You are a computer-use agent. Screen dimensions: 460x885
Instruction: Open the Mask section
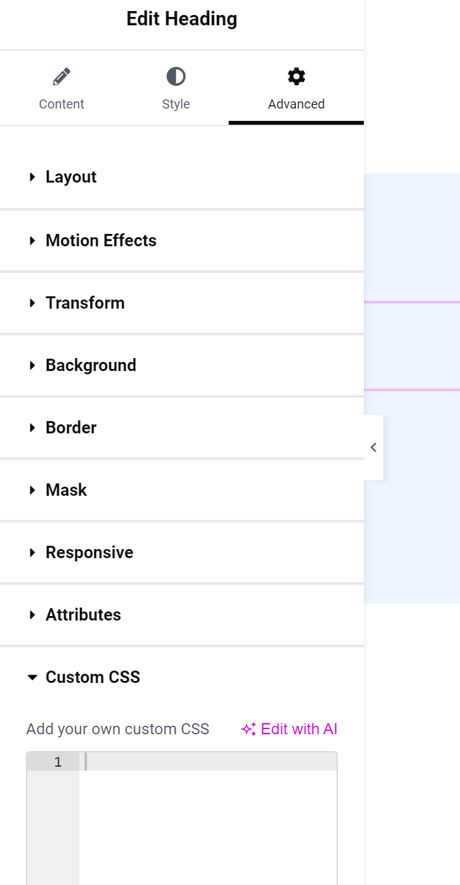[x=182, y=490]
